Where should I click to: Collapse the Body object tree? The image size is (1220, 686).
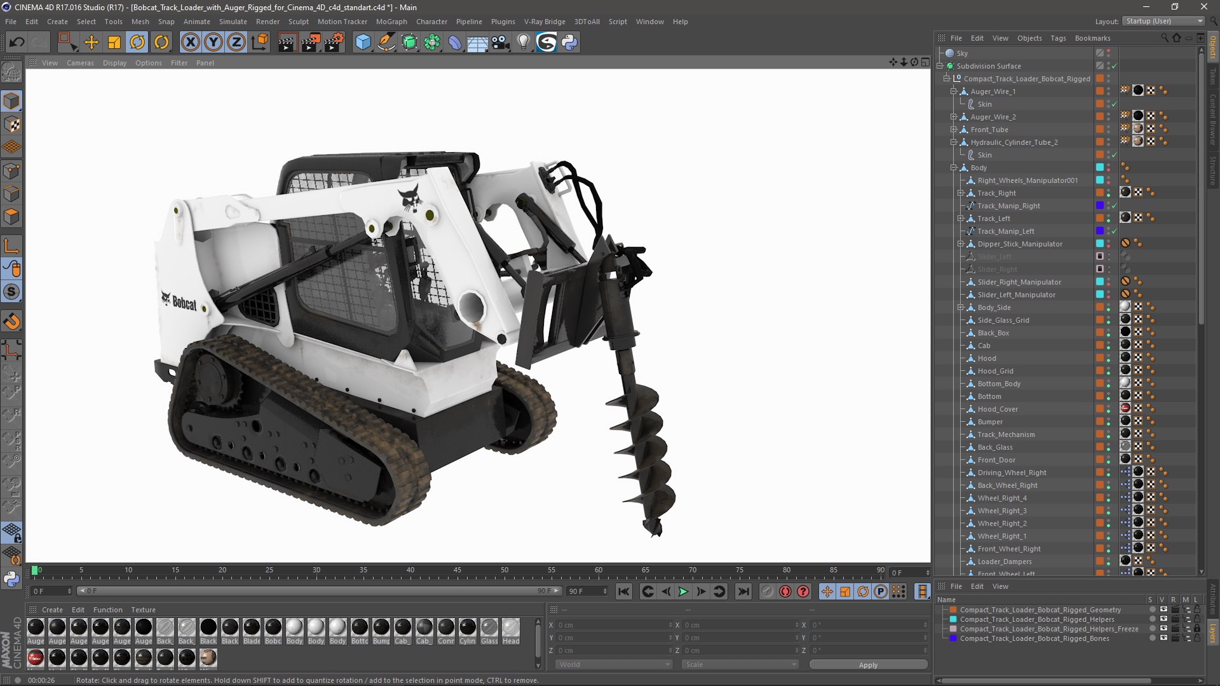954,168
